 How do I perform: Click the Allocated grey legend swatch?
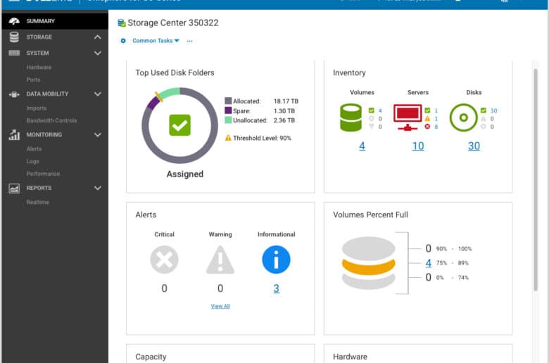point(228,101)
